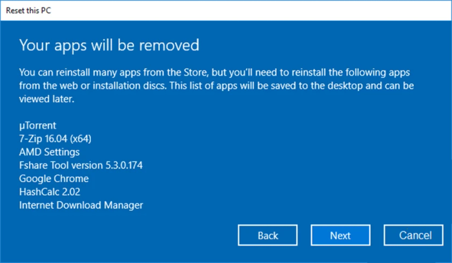Select Internet Download Manager entry
Screen dimensions: 452x263
pyautogui.click(x=81, y=205)
